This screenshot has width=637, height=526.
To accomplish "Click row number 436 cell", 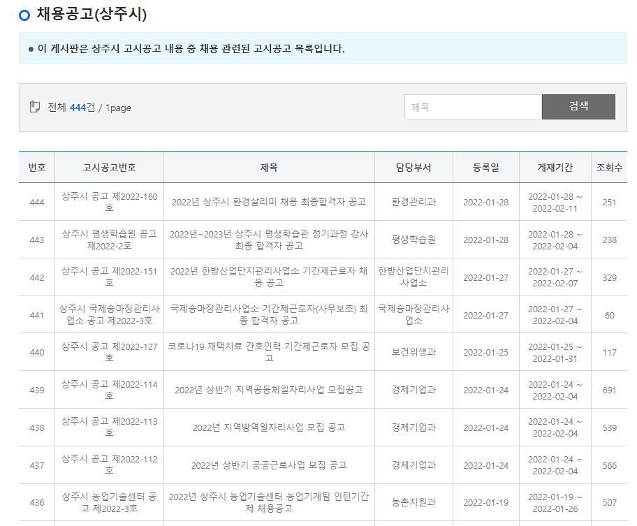I will (x=37, y=503).
